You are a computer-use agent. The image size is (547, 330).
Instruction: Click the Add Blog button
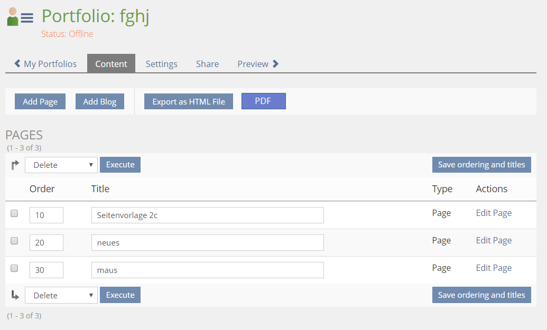point(100,102)
